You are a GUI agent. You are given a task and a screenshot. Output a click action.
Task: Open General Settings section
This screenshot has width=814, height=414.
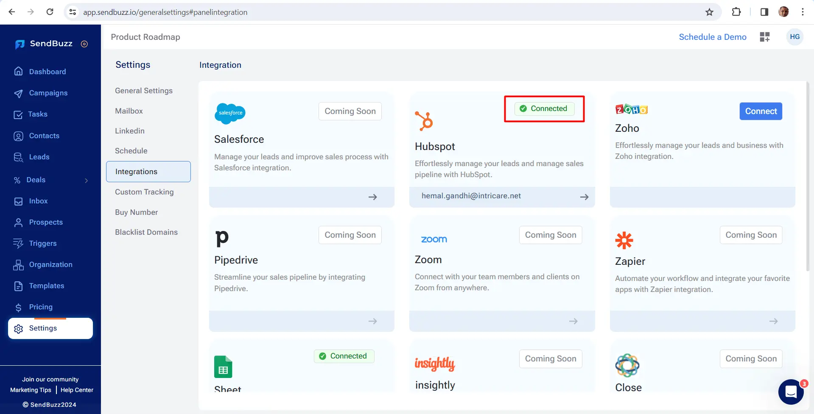(x=144, y=91)
